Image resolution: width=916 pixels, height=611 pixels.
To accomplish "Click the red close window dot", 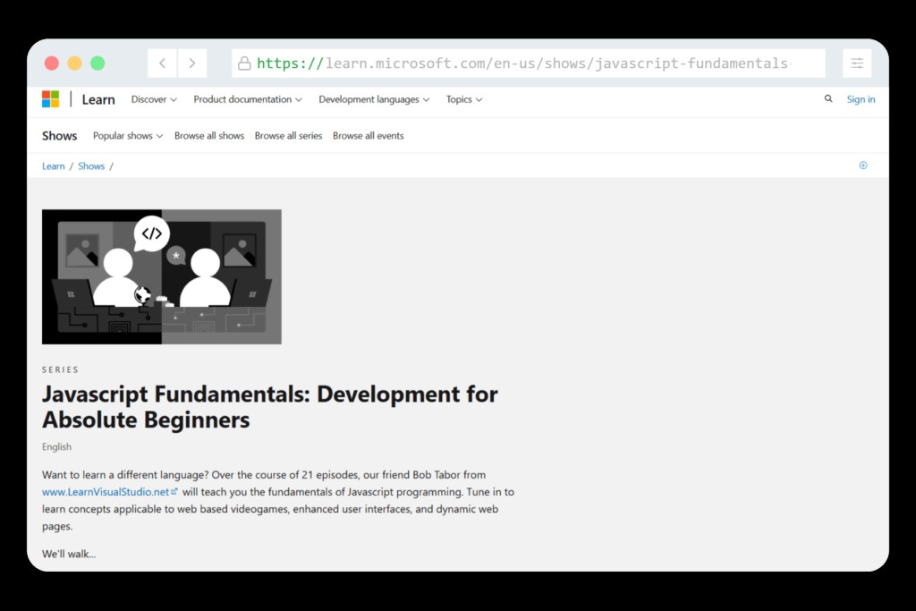I will 51,64.
